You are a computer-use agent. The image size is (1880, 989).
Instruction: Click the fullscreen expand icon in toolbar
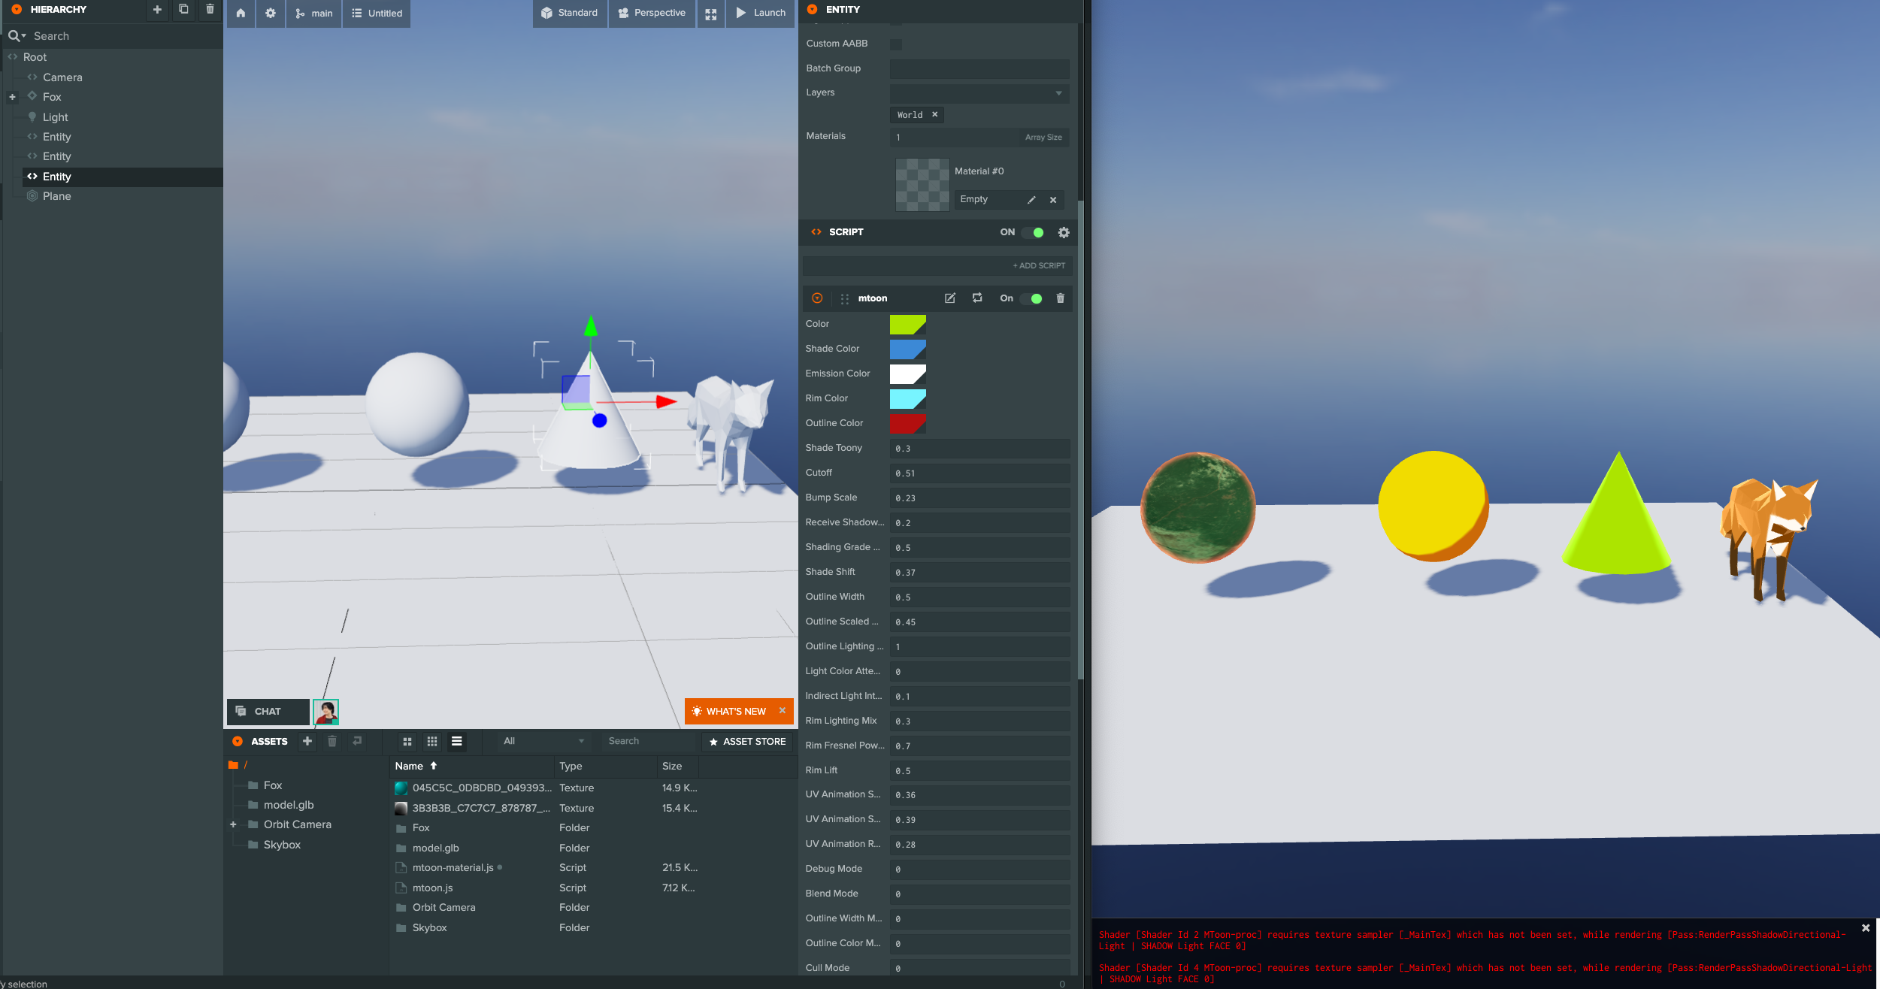(710, 14)
